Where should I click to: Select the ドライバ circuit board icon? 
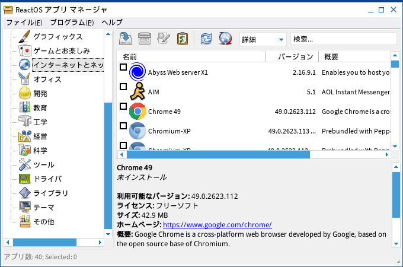pyautogui.click(x=25, y=179)
